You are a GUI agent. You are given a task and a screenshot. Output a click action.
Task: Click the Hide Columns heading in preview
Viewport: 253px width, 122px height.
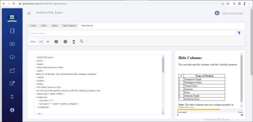pos(190,58)
